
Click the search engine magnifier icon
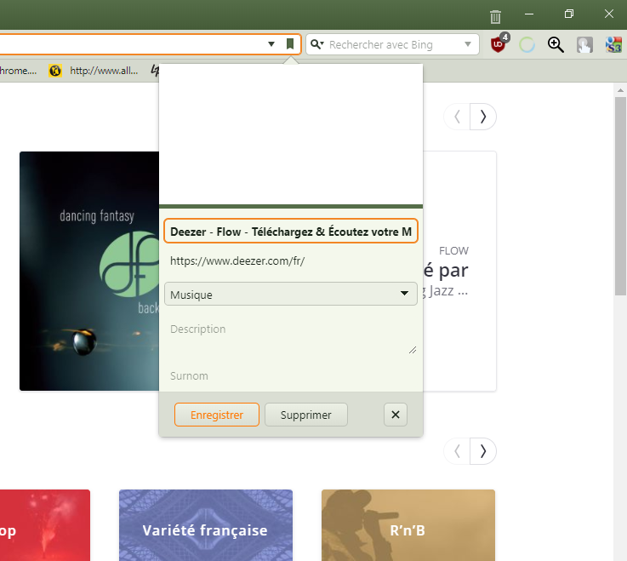coord(316,44)
